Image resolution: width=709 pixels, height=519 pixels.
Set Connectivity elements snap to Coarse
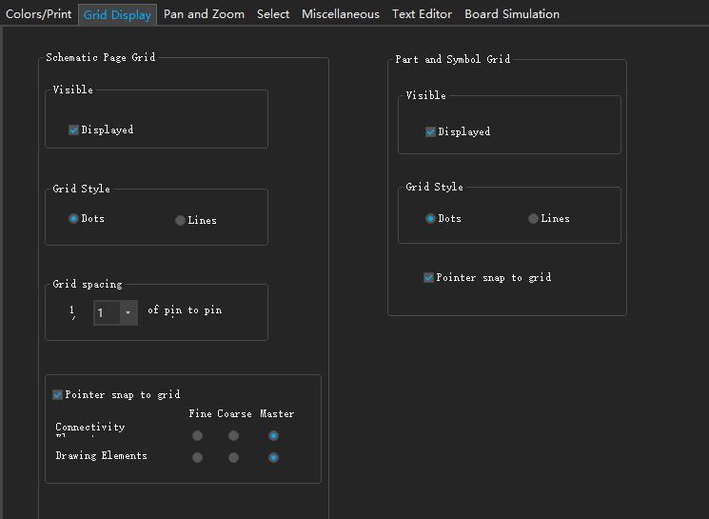click(233, 436)
